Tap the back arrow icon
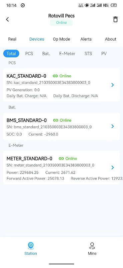123x268 pixels. 7,19
